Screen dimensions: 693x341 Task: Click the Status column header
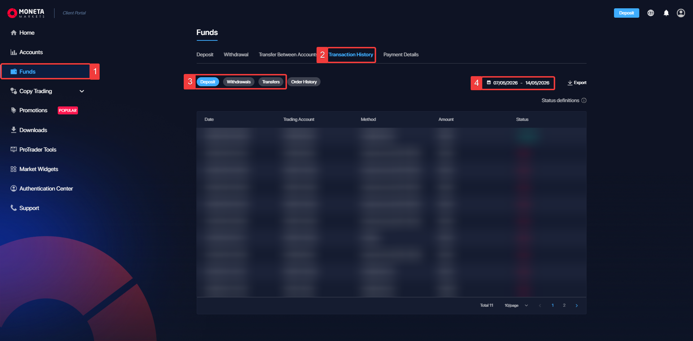tap(522, 119)
